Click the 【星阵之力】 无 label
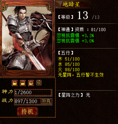The height and width of the screenshot is (124, 118). [74, 95]
